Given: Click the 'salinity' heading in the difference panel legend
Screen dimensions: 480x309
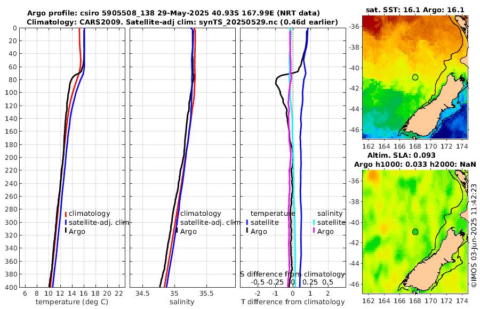Looking at the screenshot, I should (330, 214).
